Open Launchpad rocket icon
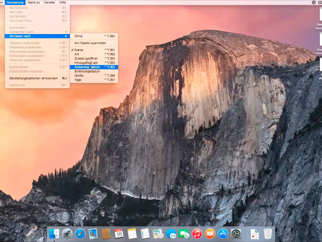Screen dimensions: 322x242 tap(67, 234)
